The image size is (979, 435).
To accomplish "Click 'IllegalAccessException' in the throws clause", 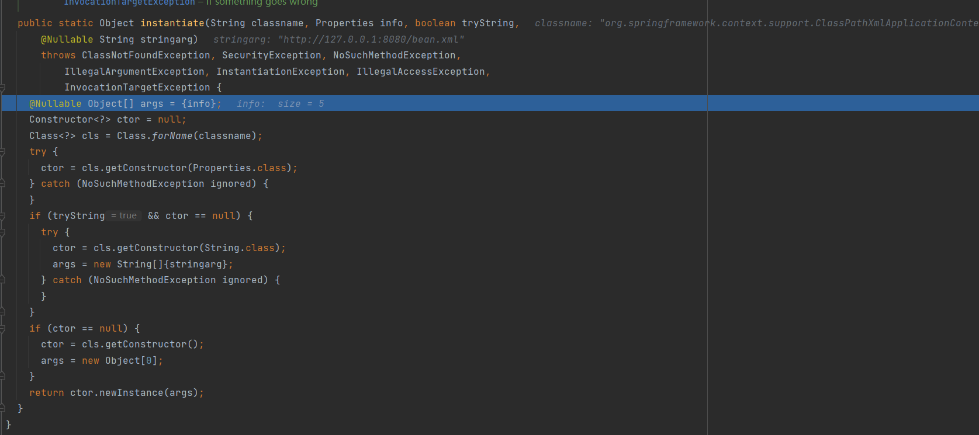I will click(x=420, y=72).
